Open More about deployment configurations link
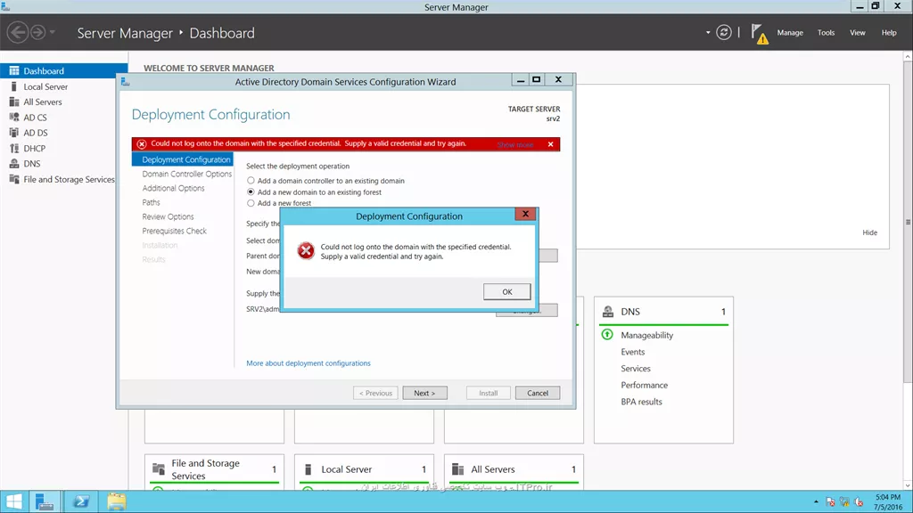This screenshot has height=513, width=913. (x=308, y=363)
